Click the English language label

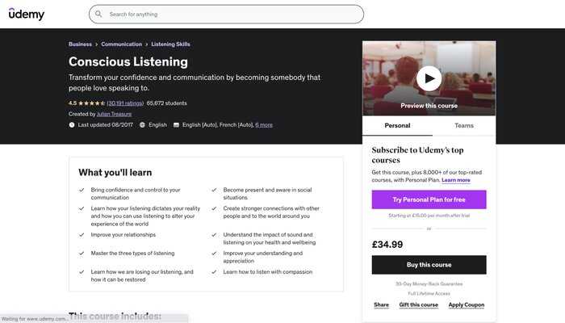pos(158,124)
